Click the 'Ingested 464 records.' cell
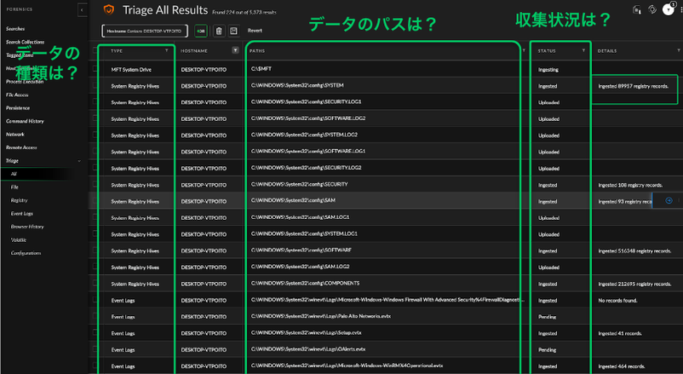The height and width of the screenshot is (374, 683). tap(621, 366)
